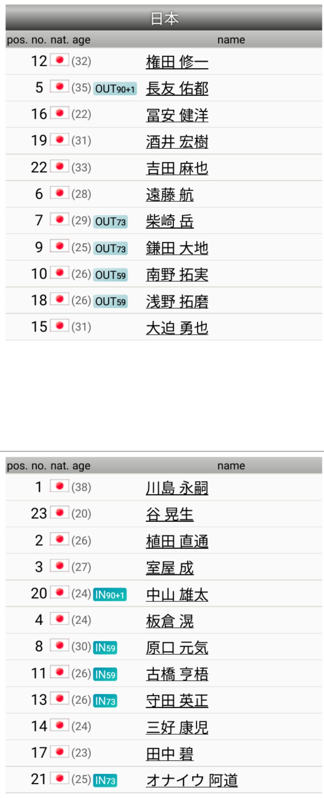324x798 pixels.
Task: Click the age column header in substitutes table
Action: point(81,465)
